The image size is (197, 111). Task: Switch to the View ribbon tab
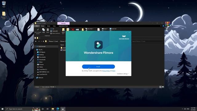pos(54,26)
